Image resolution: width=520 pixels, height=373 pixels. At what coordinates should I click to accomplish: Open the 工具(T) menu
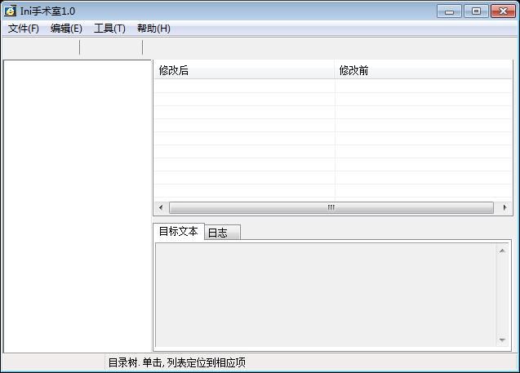coord(109,29)
